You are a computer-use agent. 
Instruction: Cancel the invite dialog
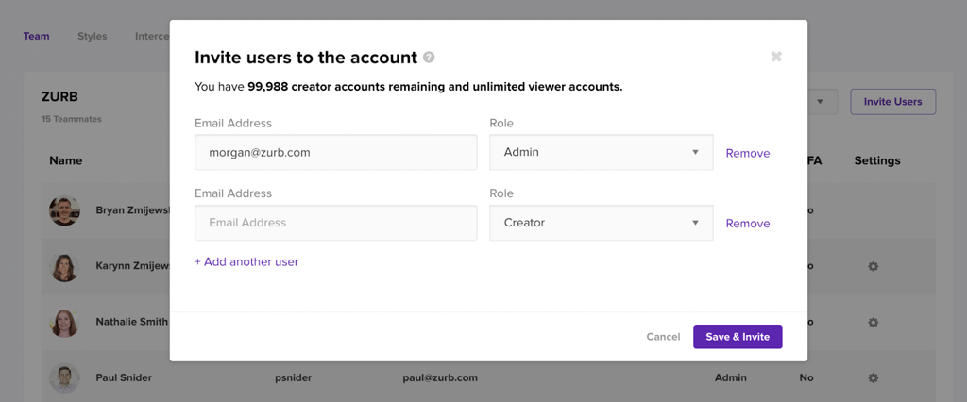tap(663, 337)
